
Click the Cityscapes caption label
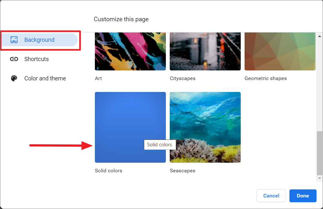click(x=183, y=78)
